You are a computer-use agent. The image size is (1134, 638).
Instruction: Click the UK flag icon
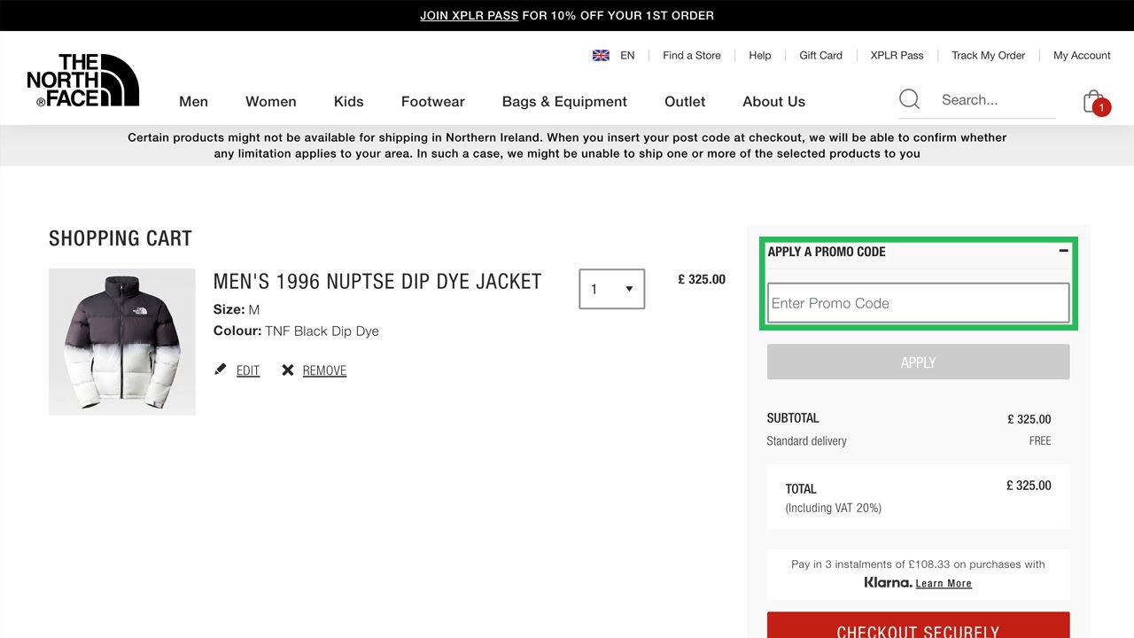point(601,55)
